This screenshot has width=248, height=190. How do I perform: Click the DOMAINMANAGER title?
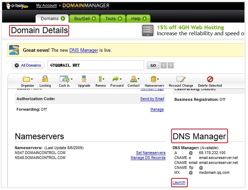pos(86,5)
